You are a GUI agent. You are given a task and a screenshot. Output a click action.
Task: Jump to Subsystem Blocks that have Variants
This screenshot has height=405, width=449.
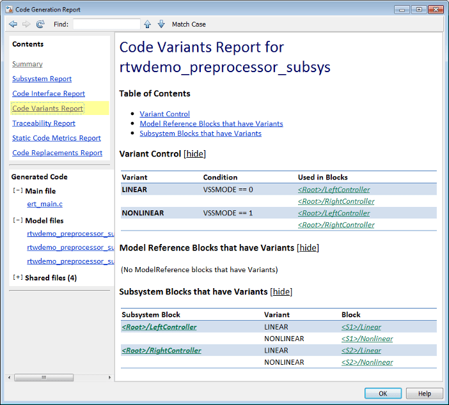(200, 134)
